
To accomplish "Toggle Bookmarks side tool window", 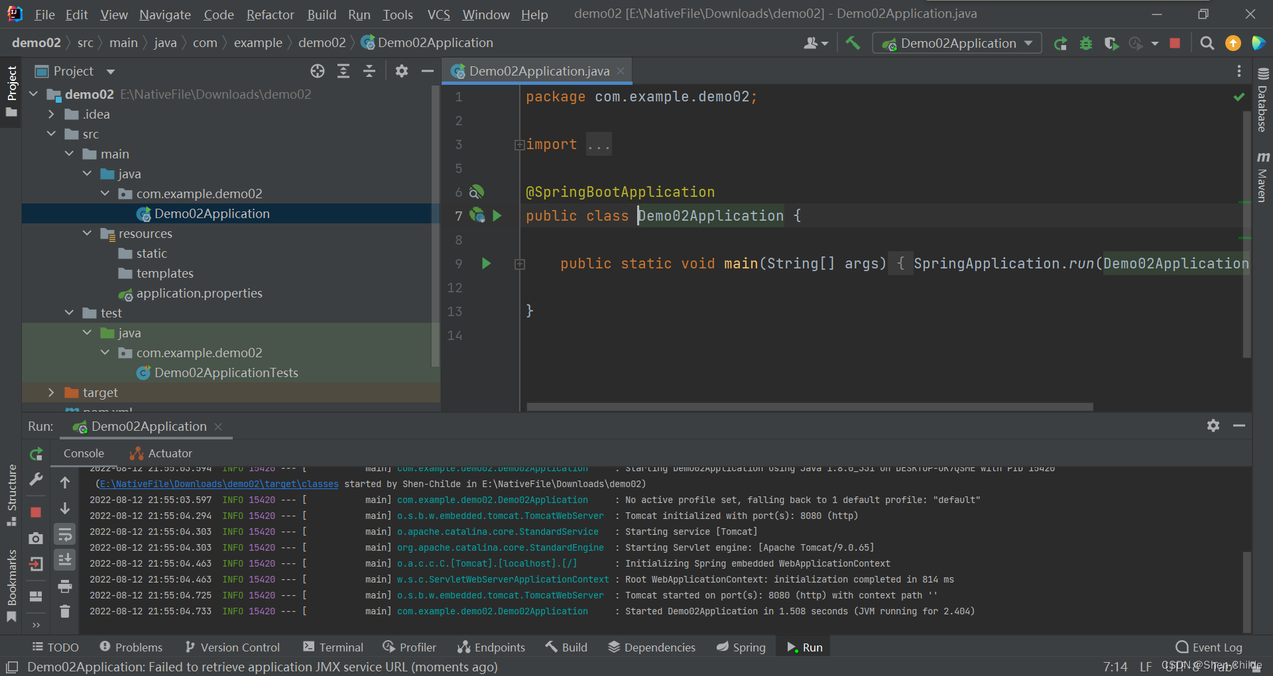I will point(11,586).
